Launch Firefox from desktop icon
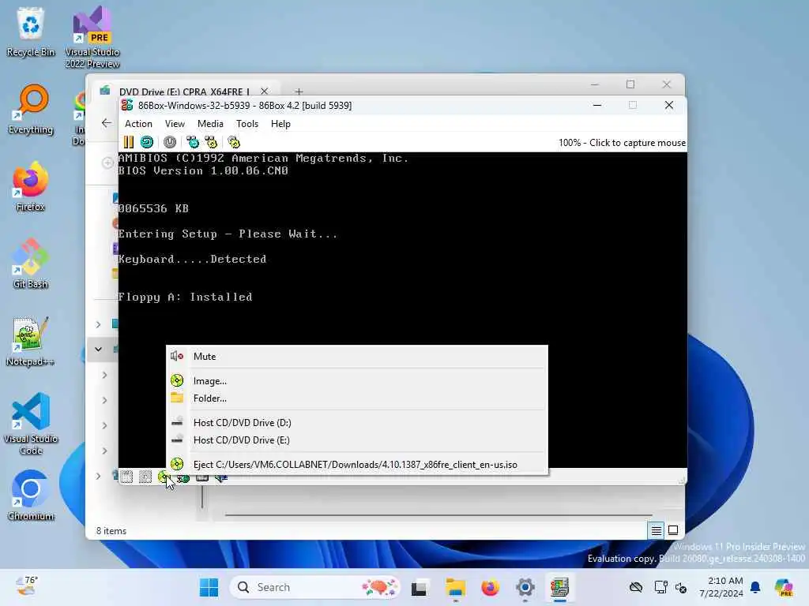Screen dimensions: 809x606 [x=31, y=186]
